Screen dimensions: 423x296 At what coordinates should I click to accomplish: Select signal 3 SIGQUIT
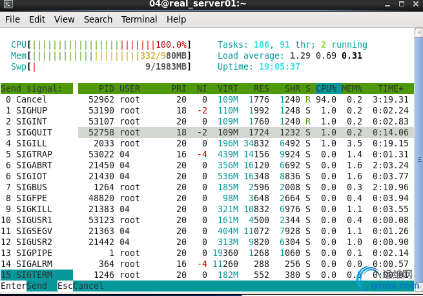pos(37,132)
